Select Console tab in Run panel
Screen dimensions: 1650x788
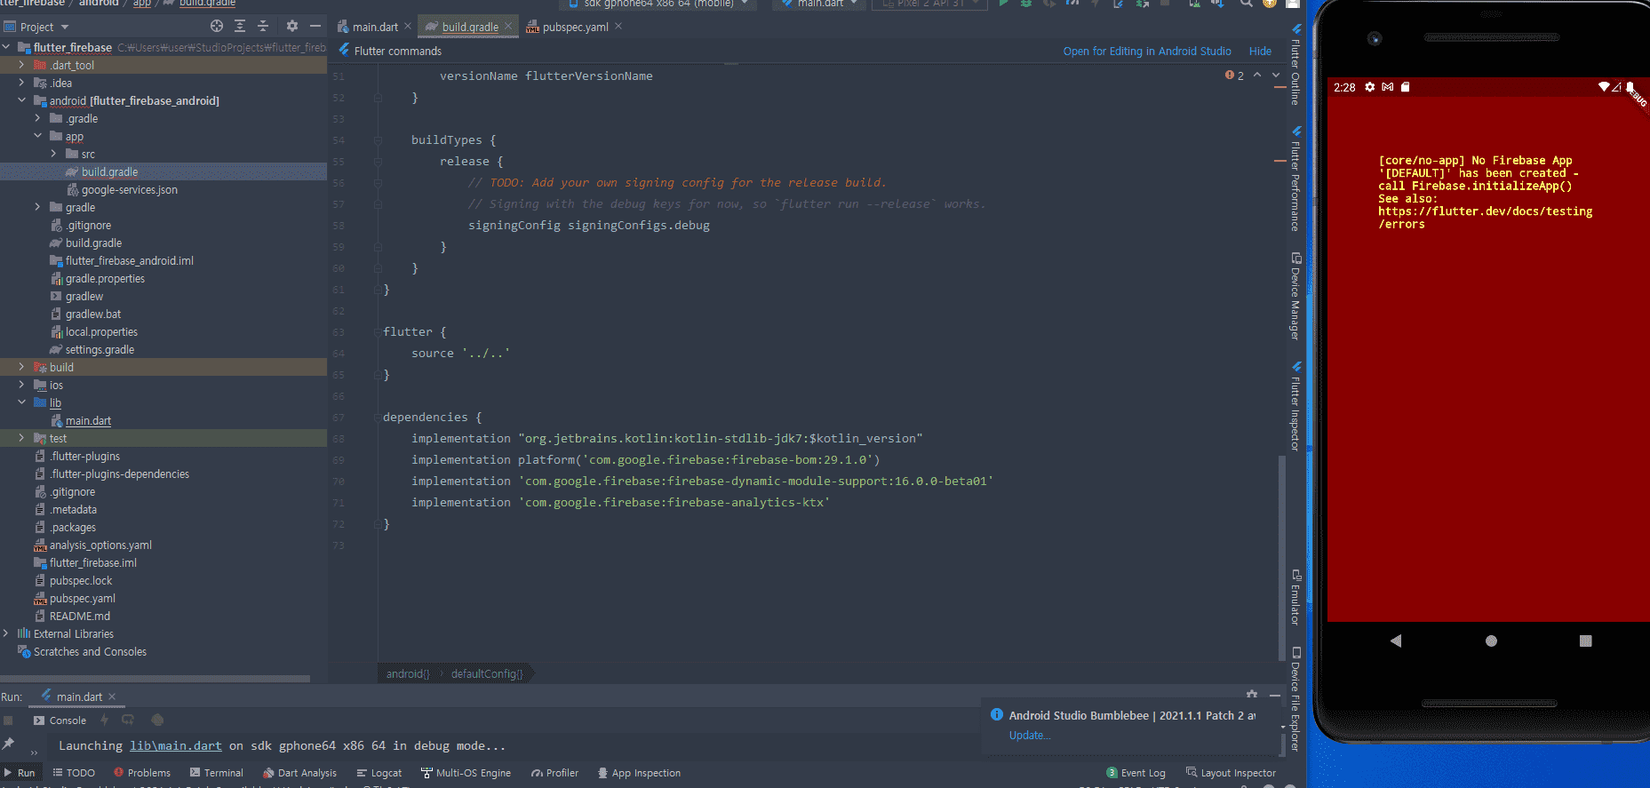60,720
